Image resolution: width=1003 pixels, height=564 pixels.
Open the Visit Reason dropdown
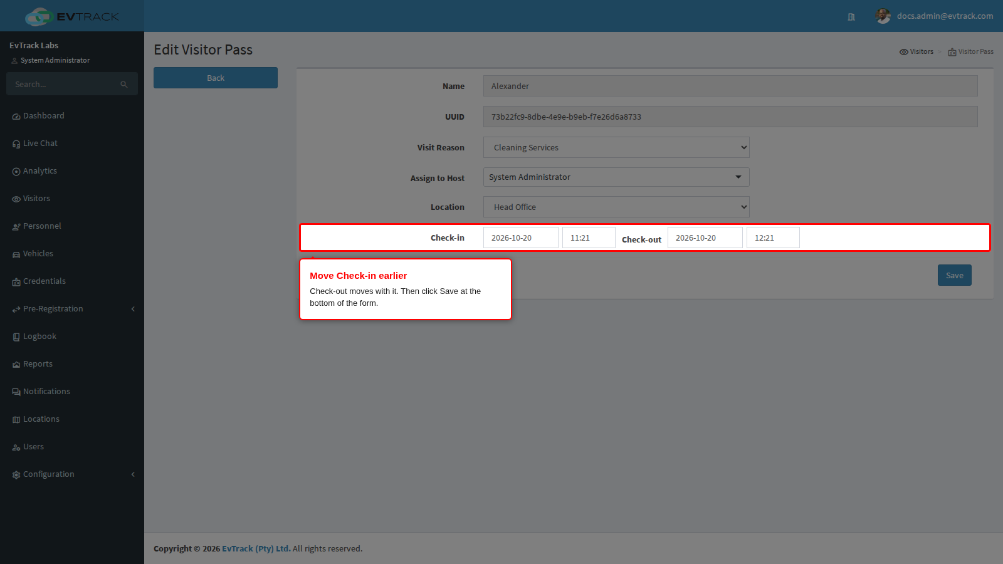(x=616, y=147)
